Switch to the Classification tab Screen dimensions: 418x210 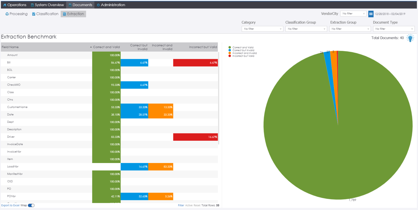pos(45,14)
